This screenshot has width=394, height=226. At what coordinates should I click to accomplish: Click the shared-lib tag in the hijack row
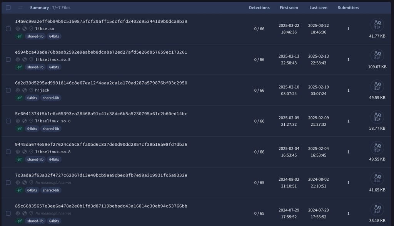coord(51,98)
